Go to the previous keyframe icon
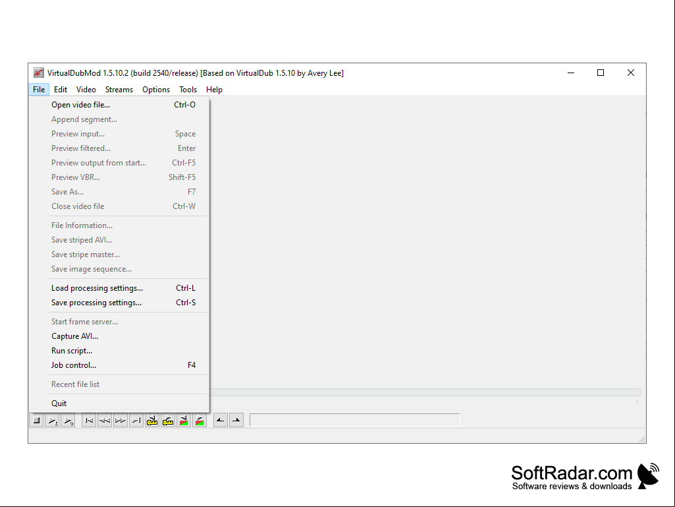The height and width of the screenshot is (507, 675). 152,421
